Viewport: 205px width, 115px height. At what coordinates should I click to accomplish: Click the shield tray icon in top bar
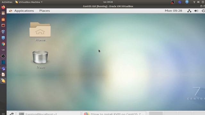pos(187,2)
